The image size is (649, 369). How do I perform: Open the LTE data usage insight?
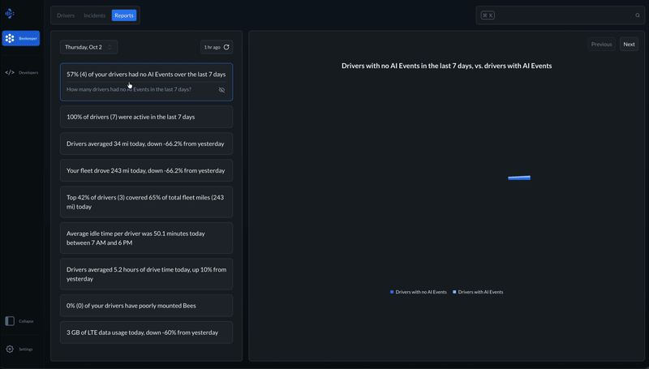pyautogui.click(x=146, y=333)
